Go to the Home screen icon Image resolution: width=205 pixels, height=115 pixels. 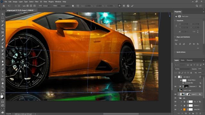pyautogui.click(x=4, y=6)
